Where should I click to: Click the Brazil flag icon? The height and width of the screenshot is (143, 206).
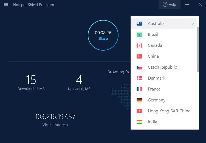[x=139, y=34]
